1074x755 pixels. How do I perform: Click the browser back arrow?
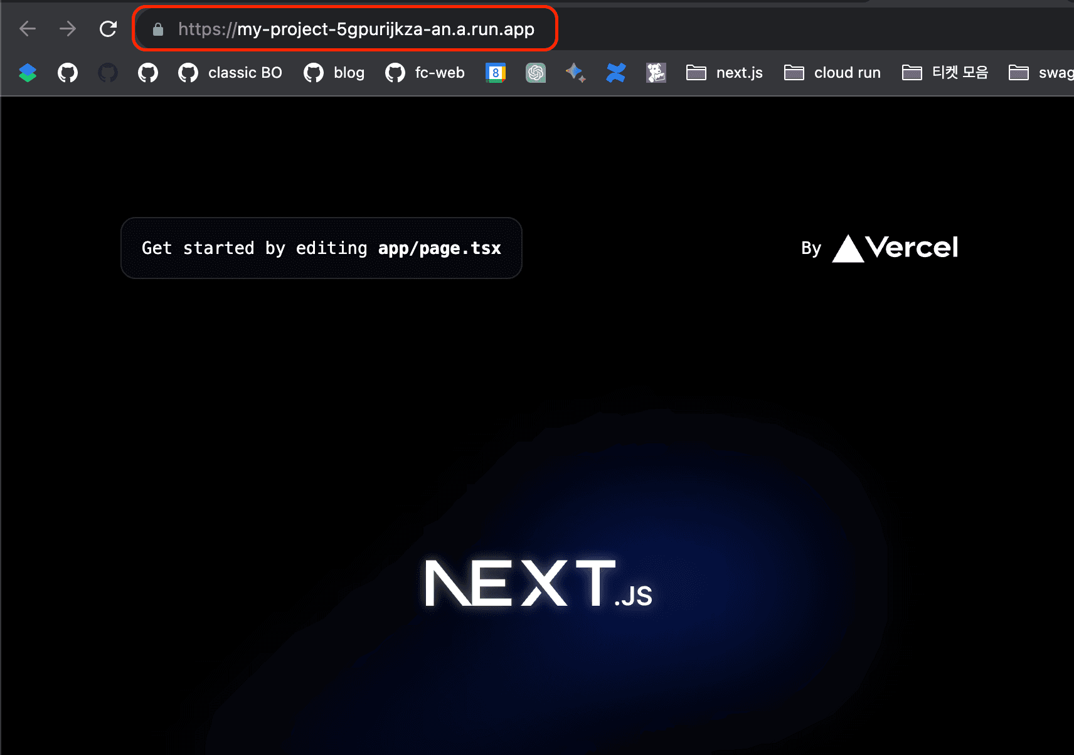click(28, 29)
